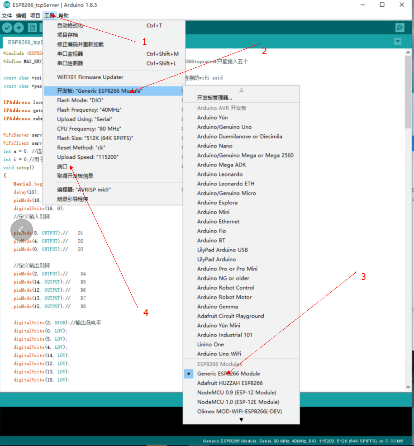The image size is (414, 446).
Task: Expand the 编程器 "AVRISP mkII" submenu
Action: [114, 190]
